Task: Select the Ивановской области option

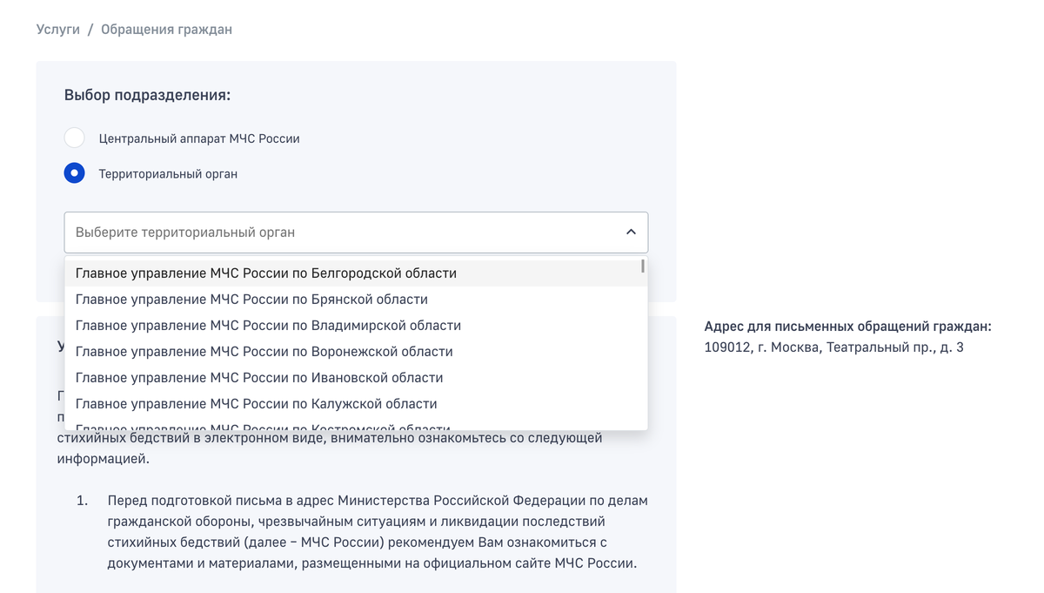Action: click(259, 378)
